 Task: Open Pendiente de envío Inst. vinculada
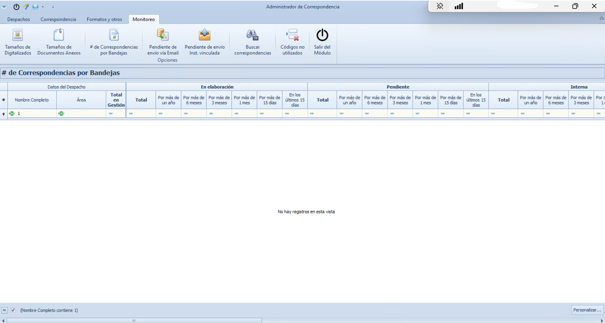point(205,42)
